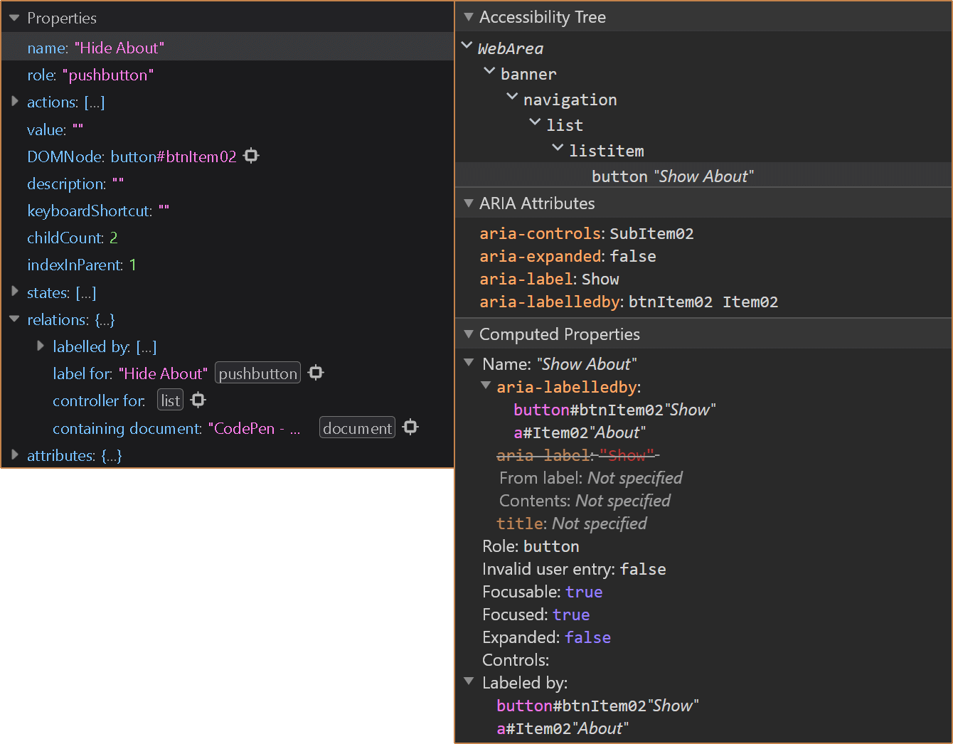Click a#Item02 "About" under Labeled by
This screenshot has width=953, height=744.
click(563, 728)
